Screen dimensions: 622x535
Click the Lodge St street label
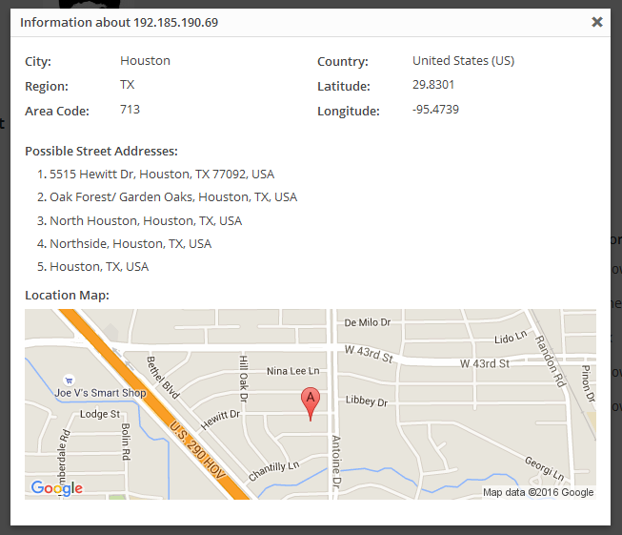[100, 414]
